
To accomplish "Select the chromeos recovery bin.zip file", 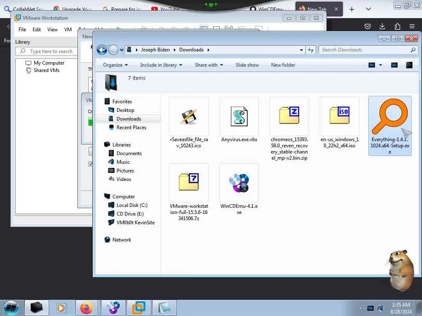I will point(289,129).
